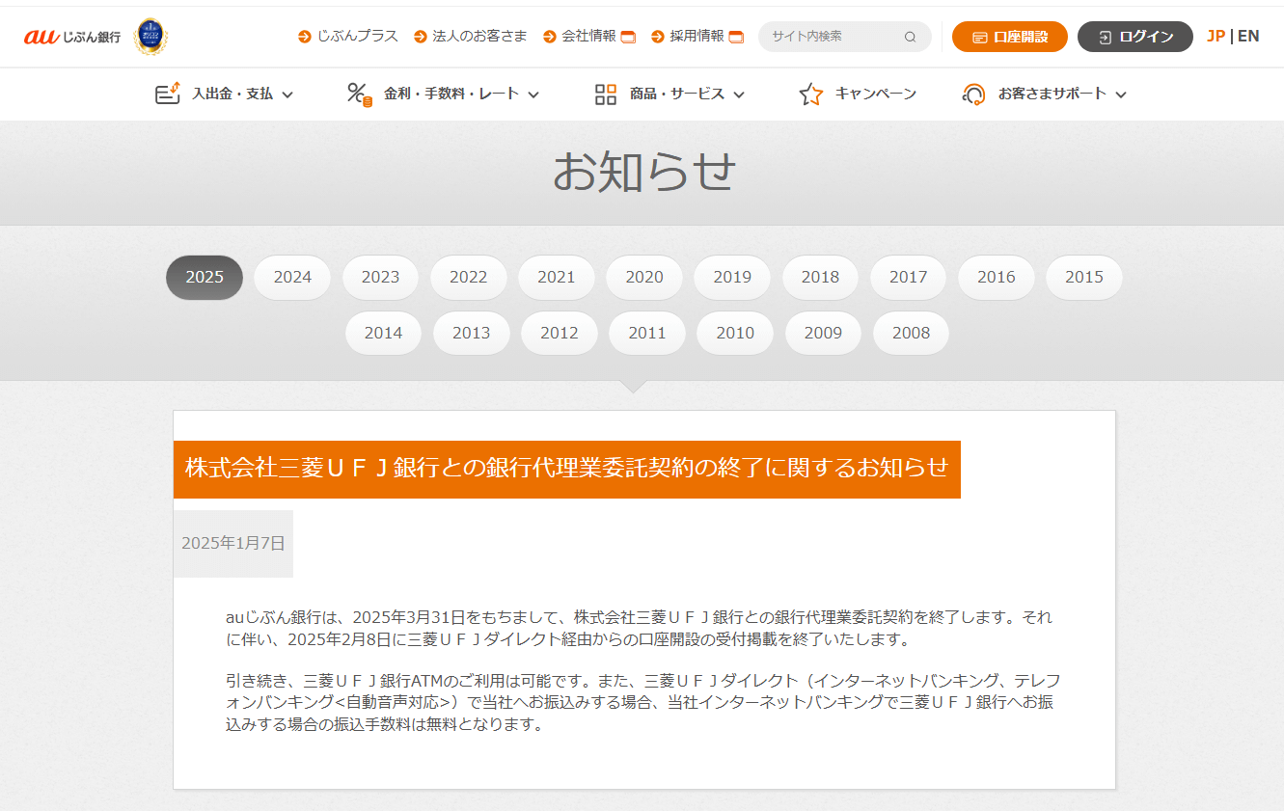Image resolution: width=1284 pixels, height=811 pixels.
Task: Select the 2013 year tab
Action: tap(471, 333)
